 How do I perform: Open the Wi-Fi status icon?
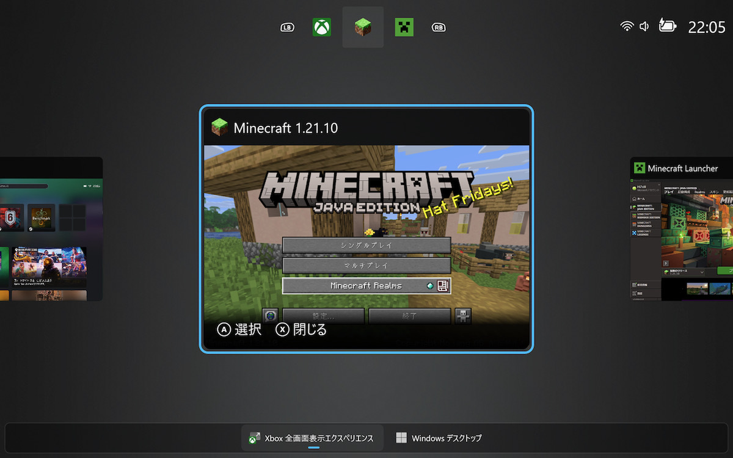627,26
